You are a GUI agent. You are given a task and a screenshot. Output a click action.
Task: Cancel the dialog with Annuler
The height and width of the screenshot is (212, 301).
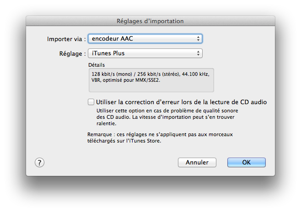click(197, 163)
